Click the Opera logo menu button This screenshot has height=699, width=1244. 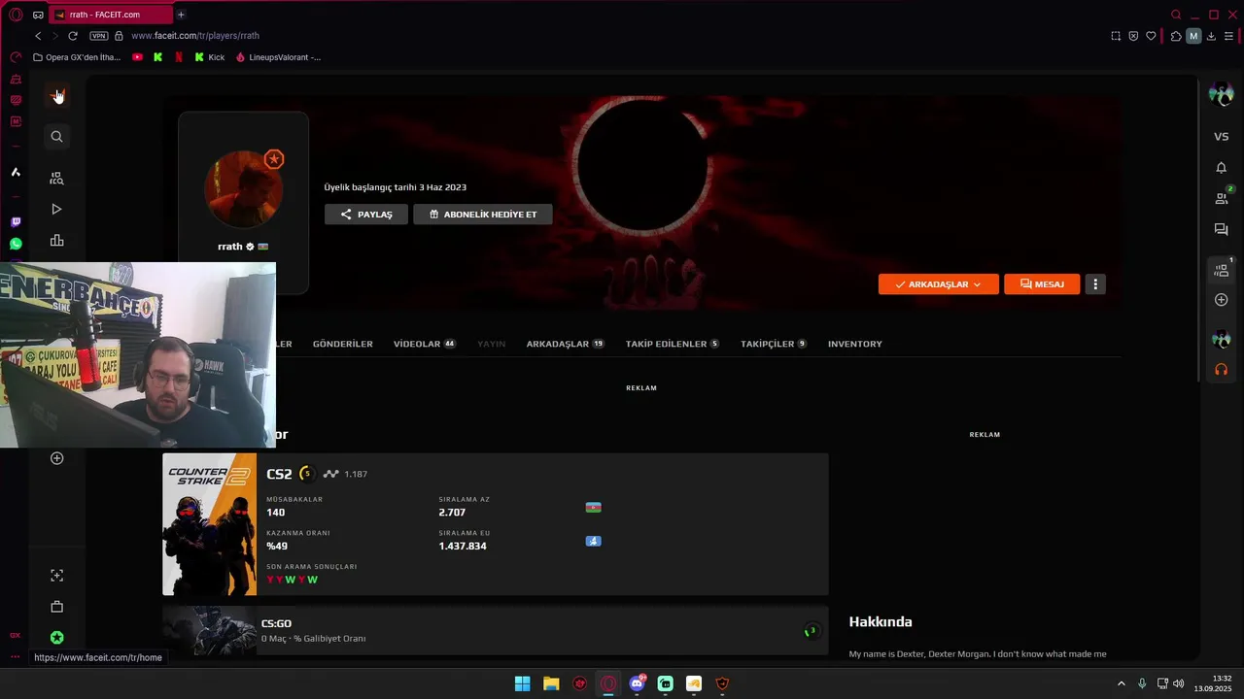pos(16,15)
